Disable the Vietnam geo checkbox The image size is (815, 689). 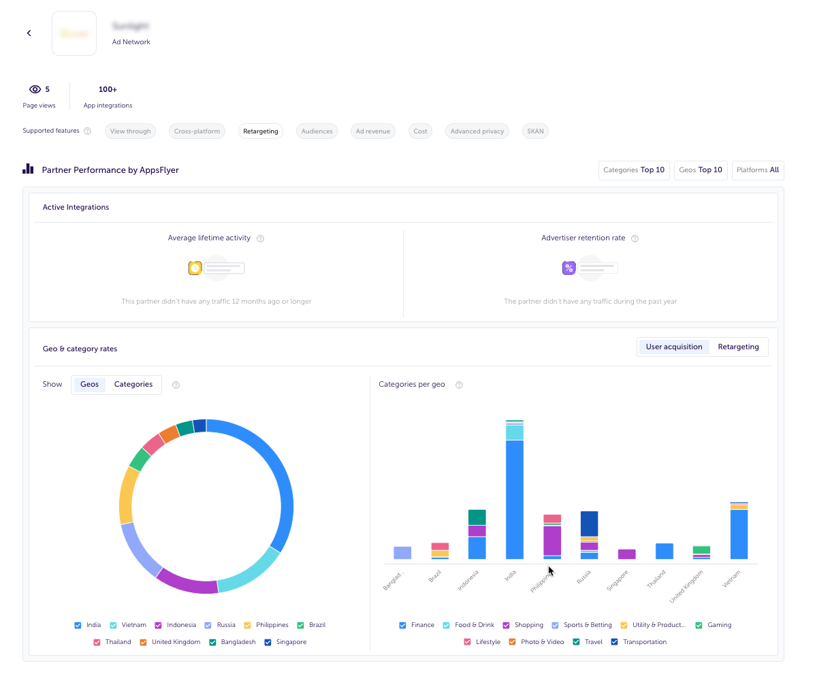coord(113,625)
